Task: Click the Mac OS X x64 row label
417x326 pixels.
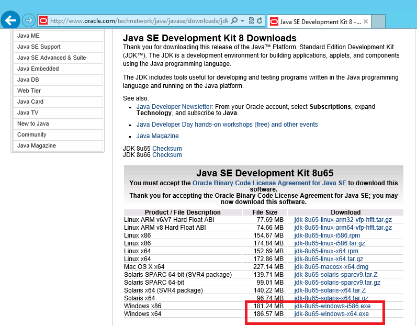Action: (x=144, y=267)
